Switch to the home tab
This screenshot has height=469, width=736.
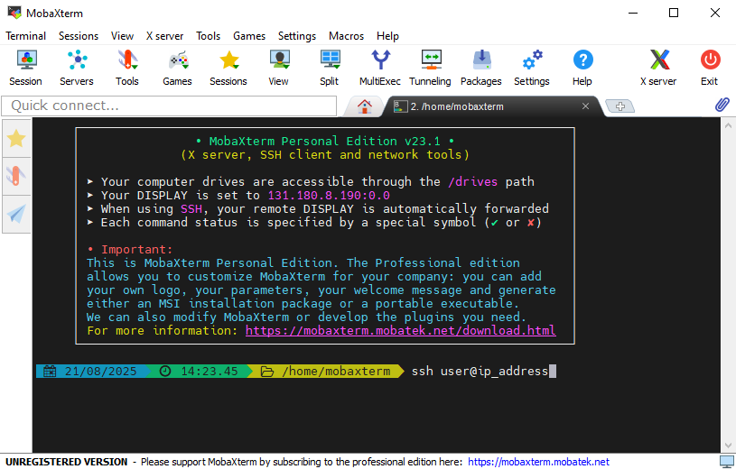click(365, 106)
